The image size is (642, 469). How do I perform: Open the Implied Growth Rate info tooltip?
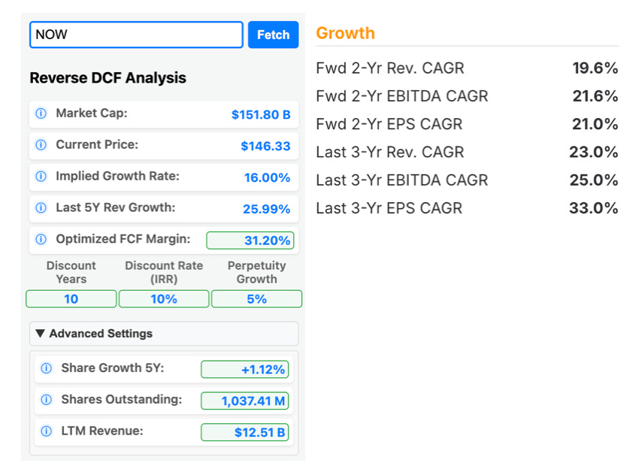41,177
